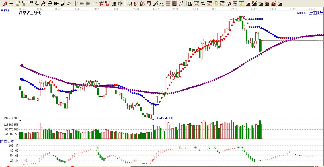Select the plain percent sign icon
Screen dimensions: 324x167
click(x=203, y=4)
